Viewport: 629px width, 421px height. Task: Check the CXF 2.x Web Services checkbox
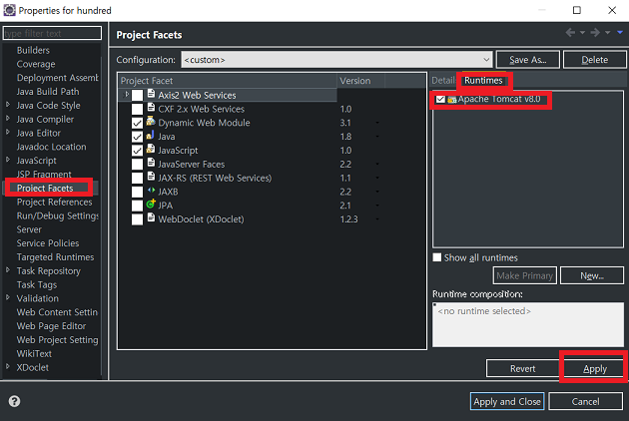[x=137, y=109]
